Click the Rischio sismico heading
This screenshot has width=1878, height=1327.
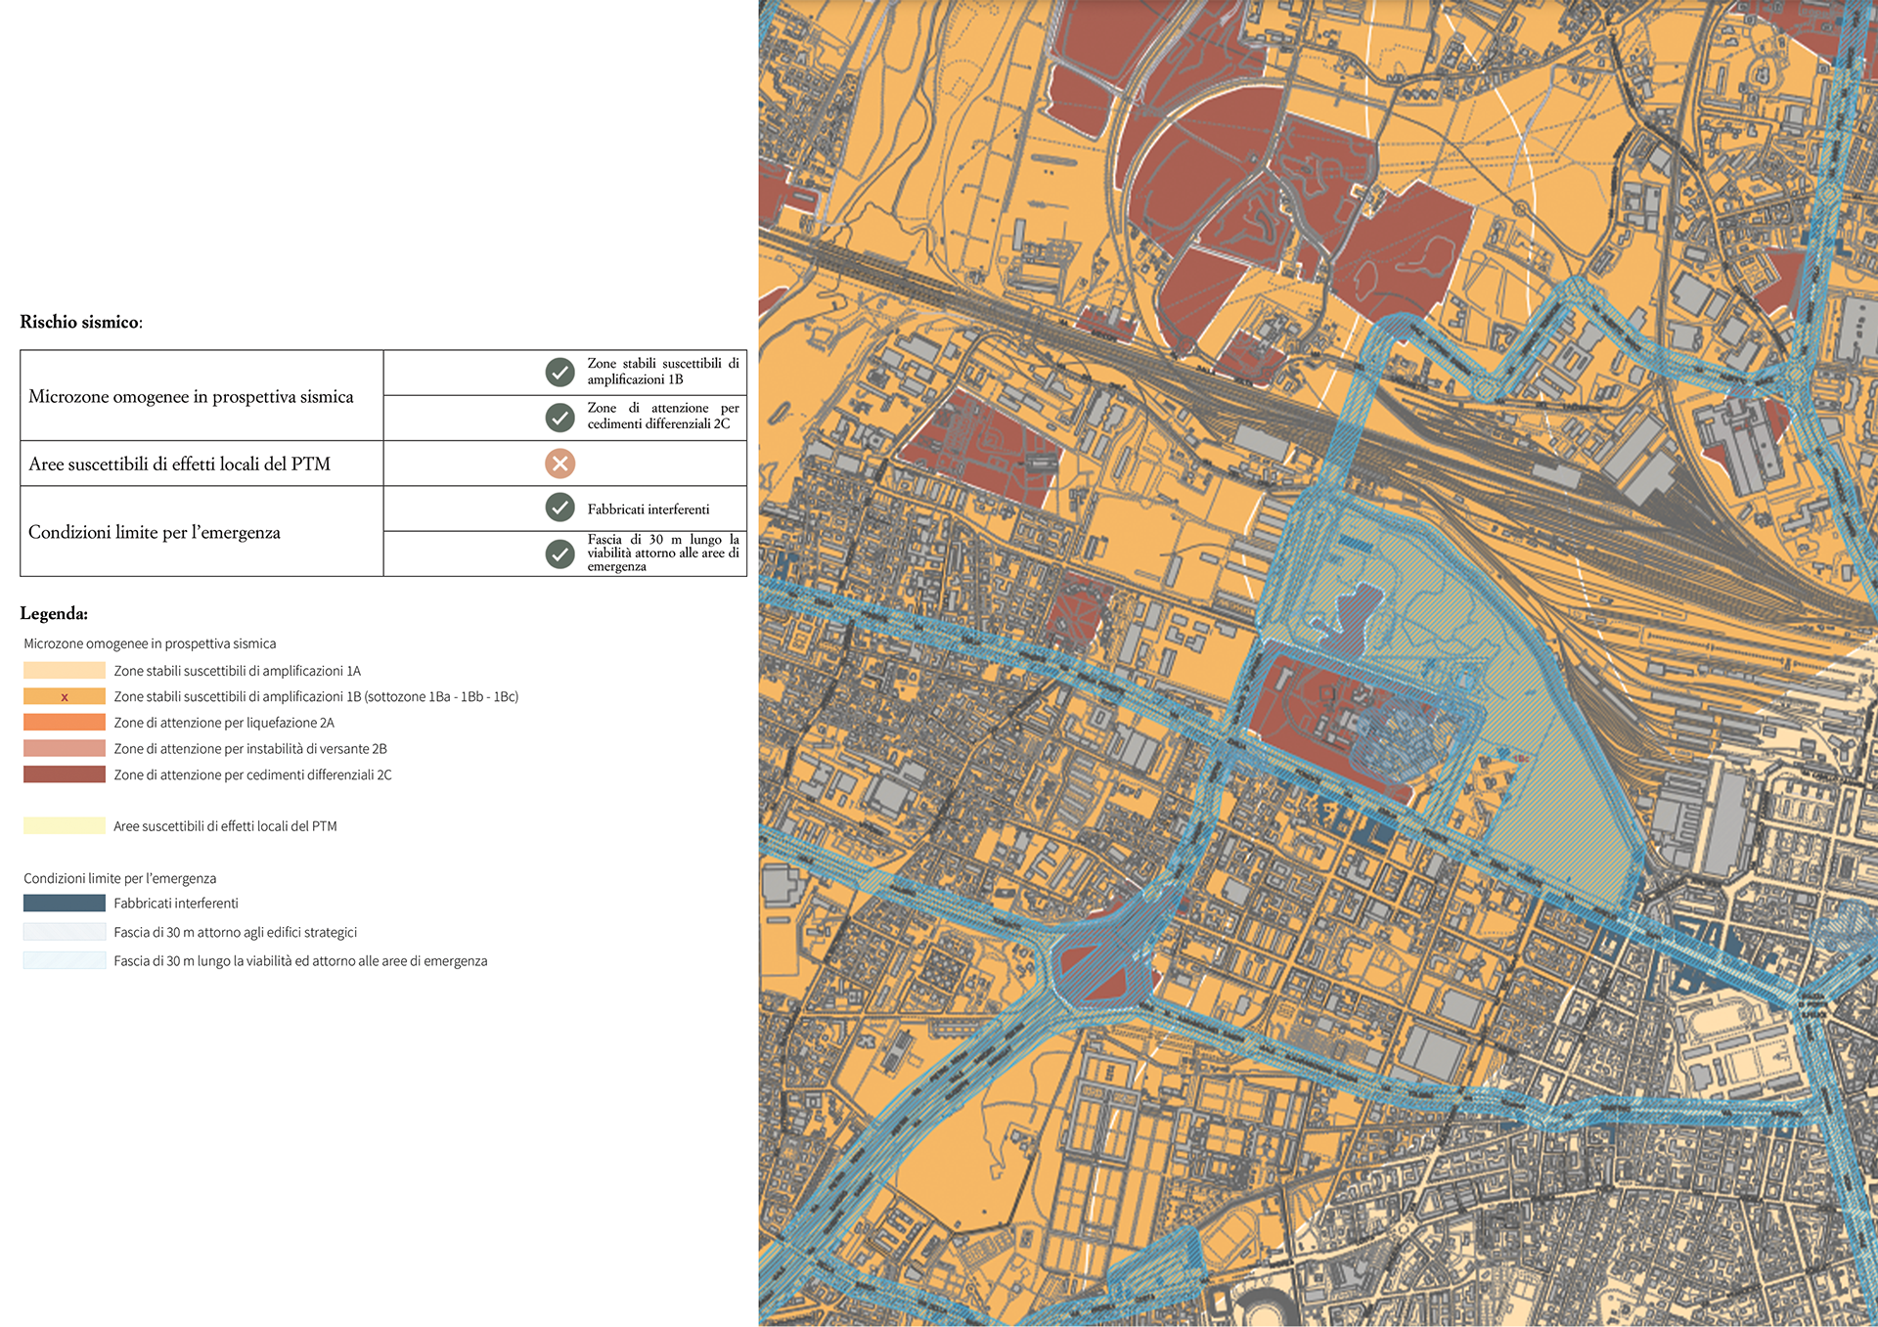coord(81,322)
